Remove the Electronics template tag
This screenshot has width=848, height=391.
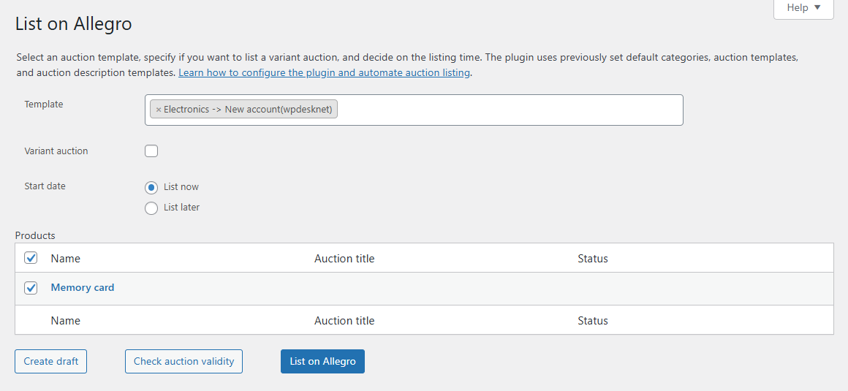point(159,110)
